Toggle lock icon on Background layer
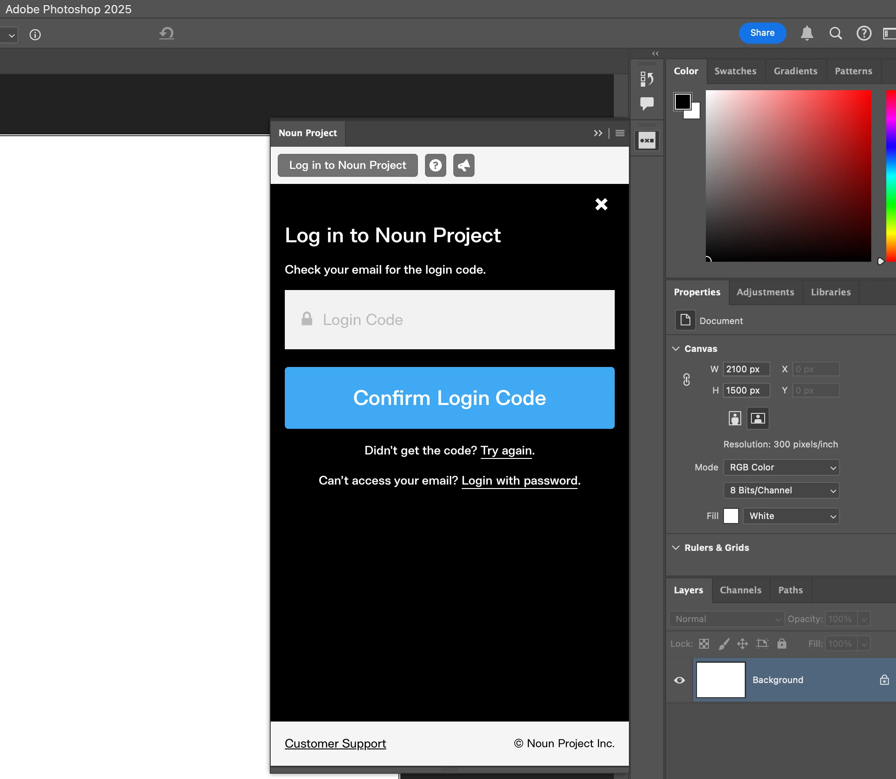 click(x=884, y=680)
